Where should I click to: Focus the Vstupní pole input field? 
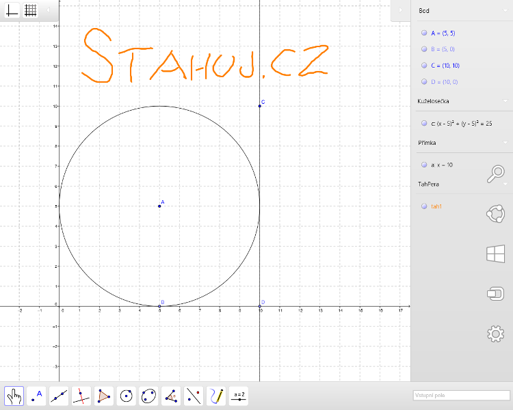pos(461,395)
